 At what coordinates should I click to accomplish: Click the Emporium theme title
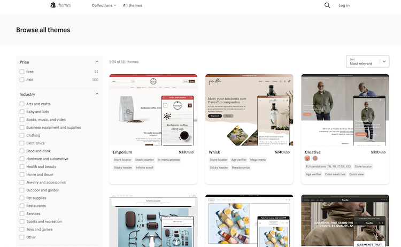tap(122, 152)
